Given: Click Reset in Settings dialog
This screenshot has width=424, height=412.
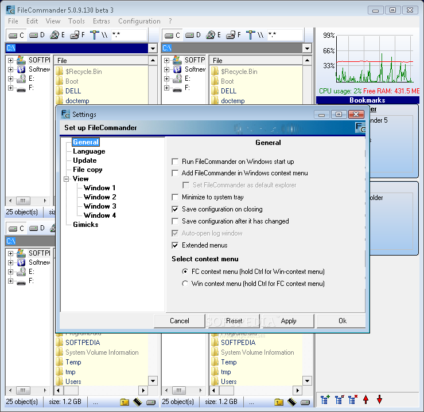Looking at the screenshot, I should tap(234, 321).
